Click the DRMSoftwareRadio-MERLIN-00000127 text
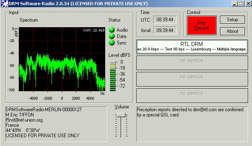This screenshot has width=252, height=146. click(44, 110)
